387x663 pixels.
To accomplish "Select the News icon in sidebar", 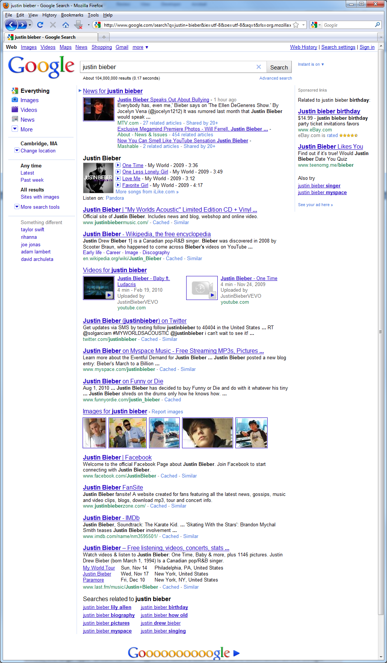I will (15, 119).
